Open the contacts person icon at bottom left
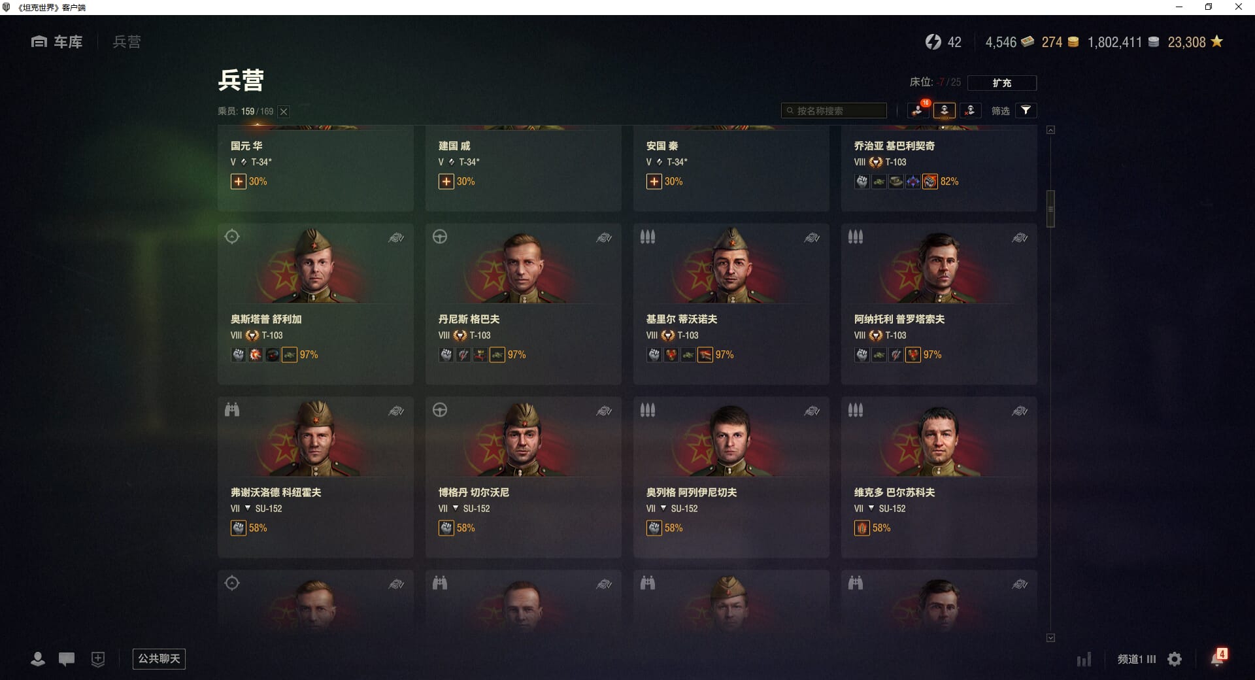This screenshot has height=680, width=1255. tap(38, 659)
